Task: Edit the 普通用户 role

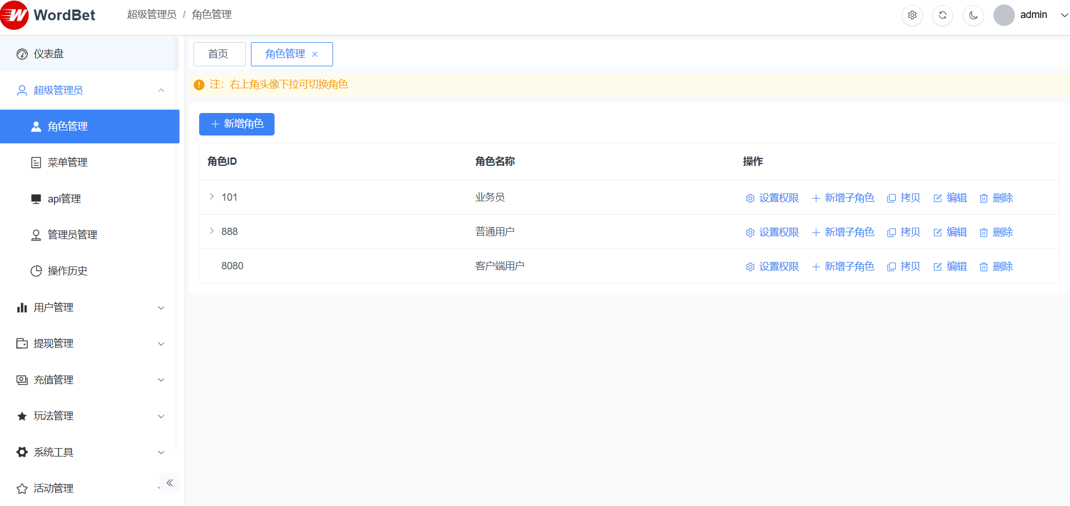Action: click(x=950, y=232)
